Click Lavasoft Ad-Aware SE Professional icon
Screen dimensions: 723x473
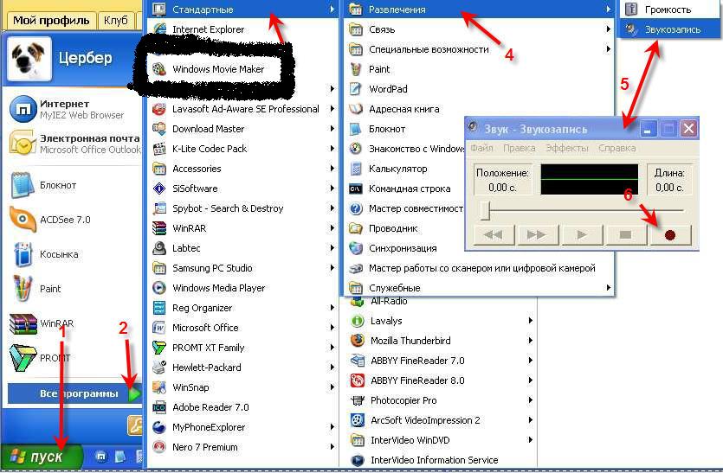(x=159, y=109)
